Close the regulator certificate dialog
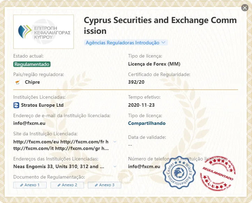Viewport: 252px width, 203px height. 245,8
